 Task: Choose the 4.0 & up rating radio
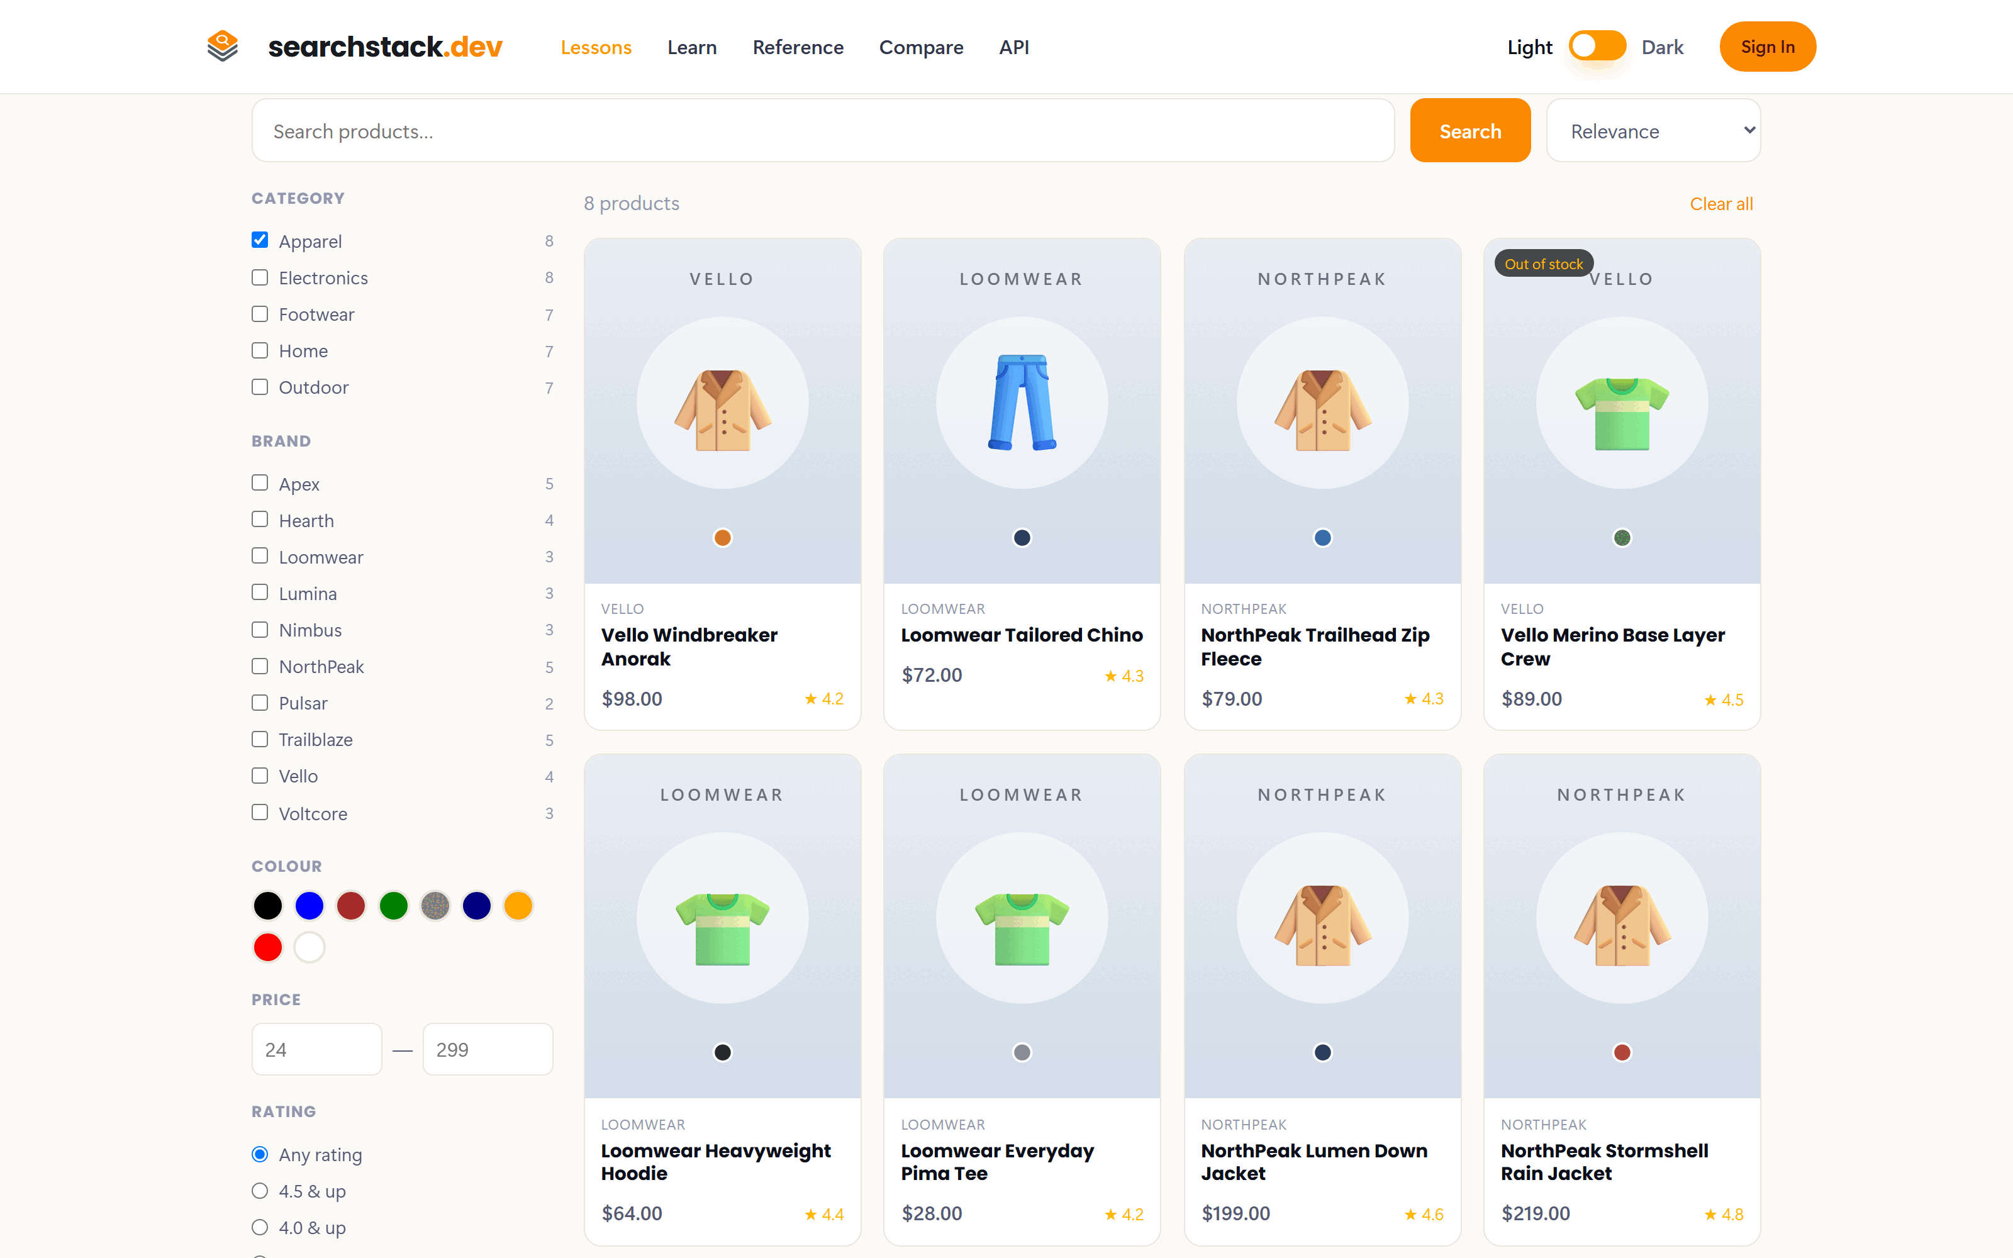pos(260,1227)
